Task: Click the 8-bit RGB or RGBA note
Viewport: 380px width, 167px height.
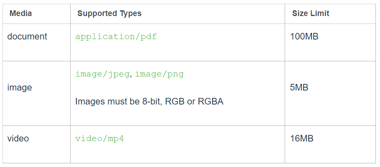Action: [149, 101]
